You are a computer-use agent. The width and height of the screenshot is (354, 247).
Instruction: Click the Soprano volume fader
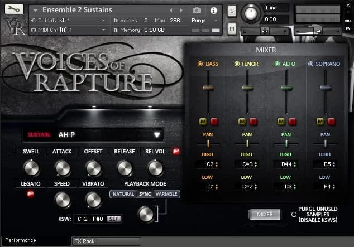326,88
